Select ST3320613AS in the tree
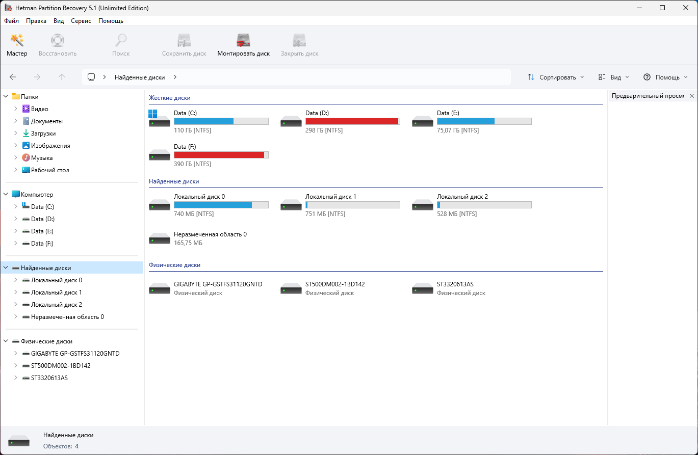Screen dimensions: 698x455 point(49,378)
